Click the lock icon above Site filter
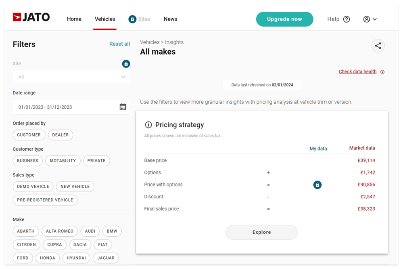 click(x=126, y=64)
